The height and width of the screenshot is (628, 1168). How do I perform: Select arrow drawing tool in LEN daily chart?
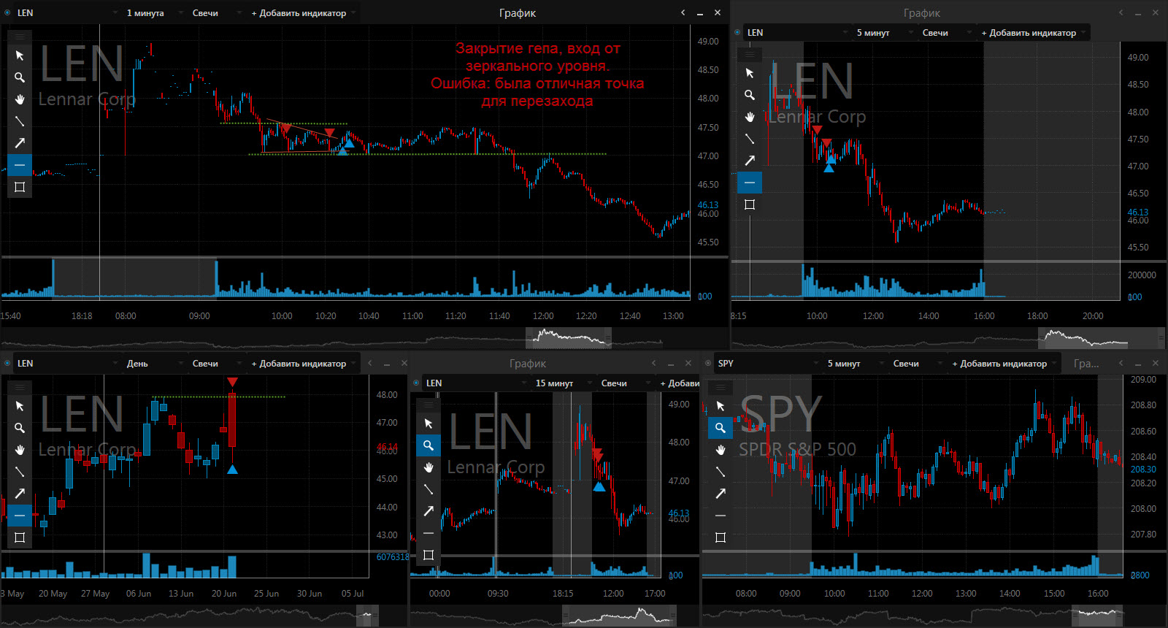20,494
